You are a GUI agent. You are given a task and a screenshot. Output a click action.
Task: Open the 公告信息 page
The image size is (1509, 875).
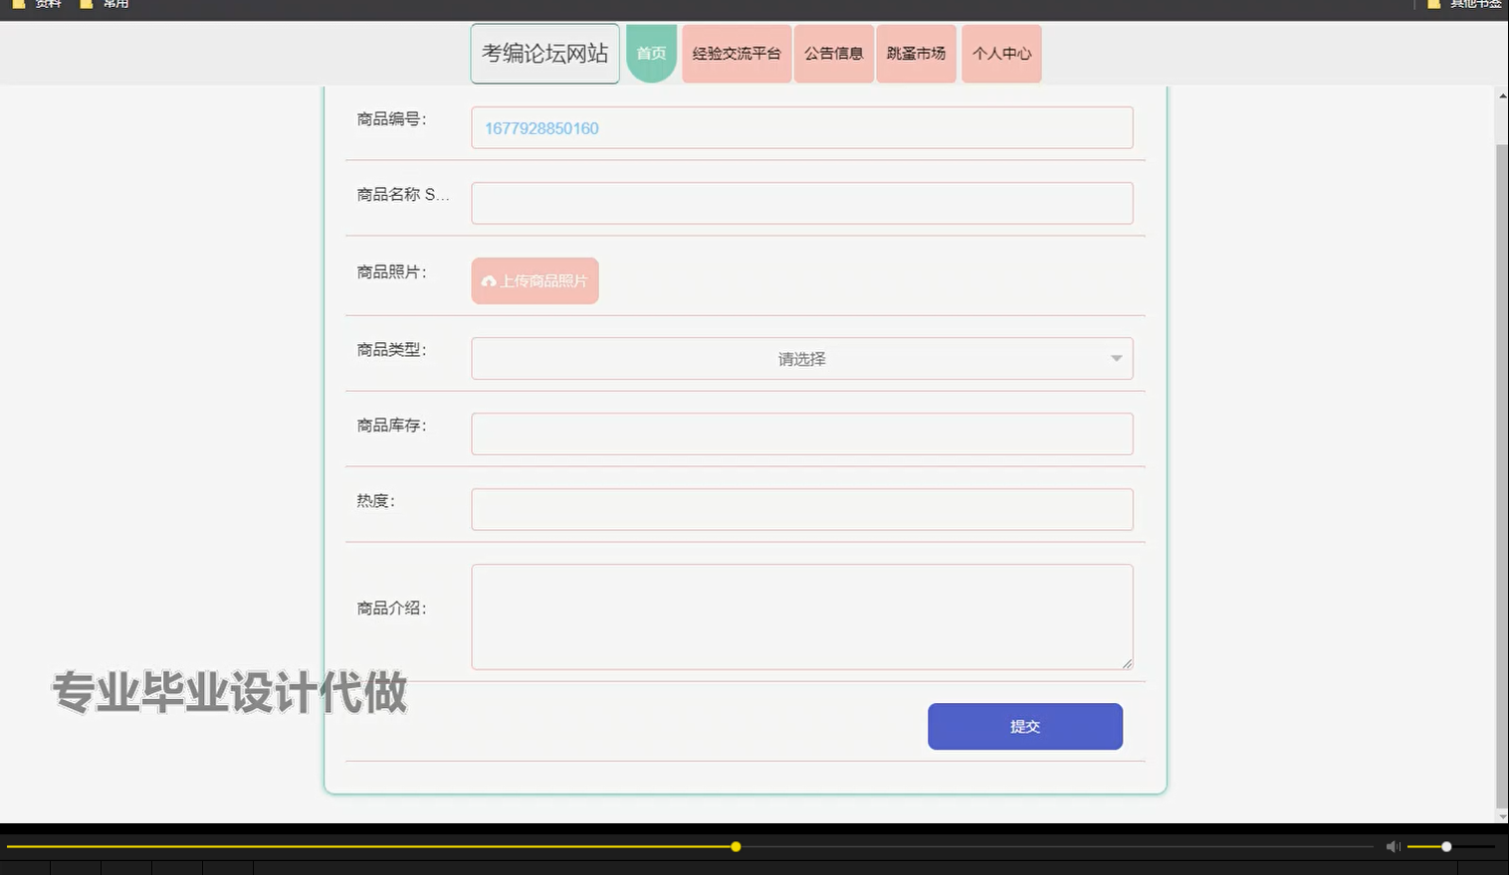[833, 54]
